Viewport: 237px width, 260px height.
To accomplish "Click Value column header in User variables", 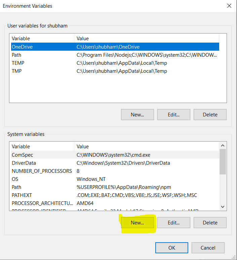I will pos(147,39).
